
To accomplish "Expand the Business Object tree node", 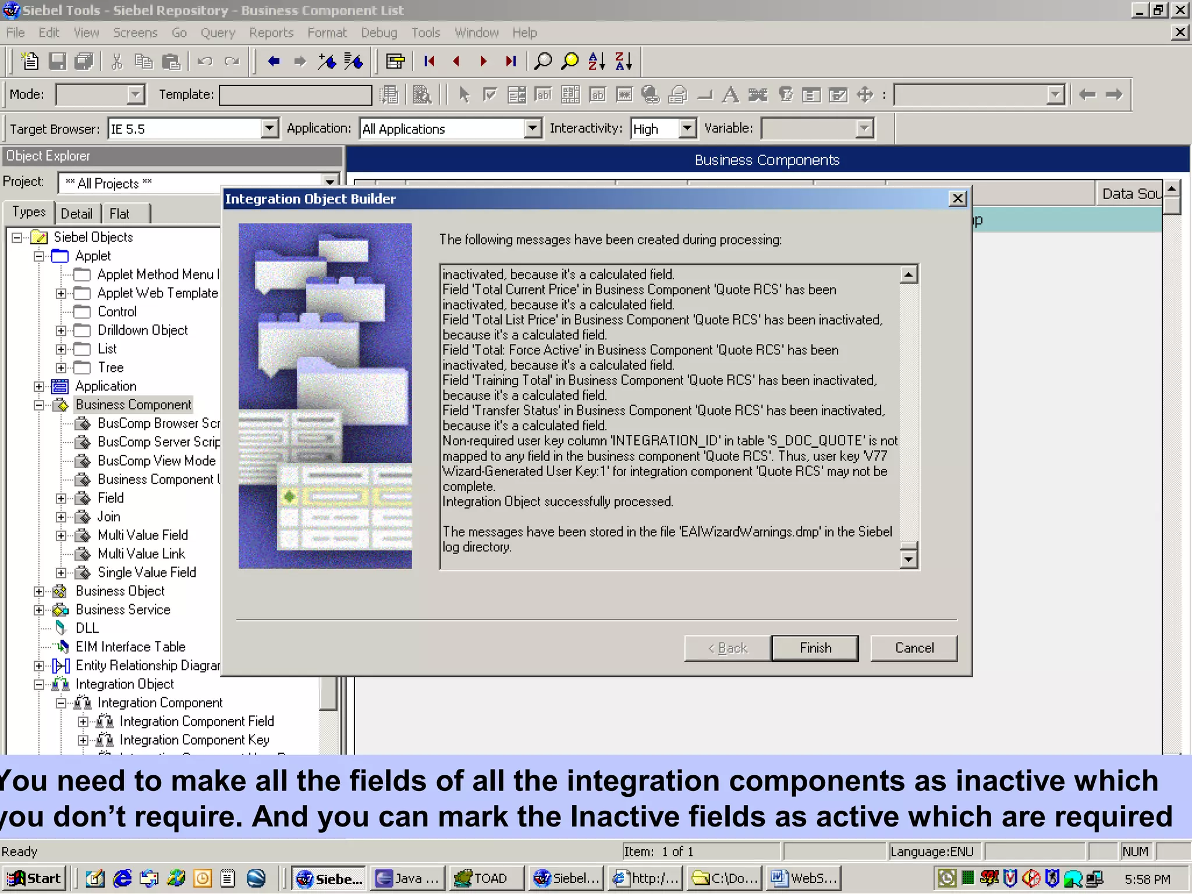I will (x=38, y=591).
